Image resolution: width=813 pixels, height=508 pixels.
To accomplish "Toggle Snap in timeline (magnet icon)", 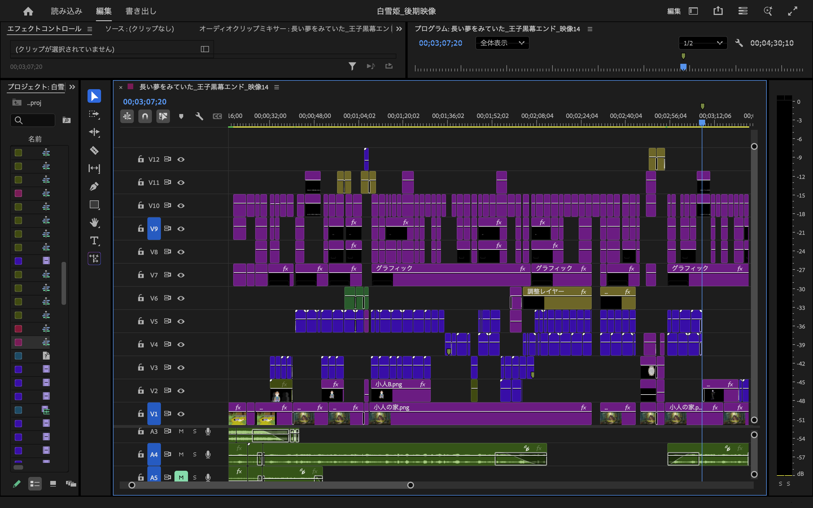I will [145, 116].
